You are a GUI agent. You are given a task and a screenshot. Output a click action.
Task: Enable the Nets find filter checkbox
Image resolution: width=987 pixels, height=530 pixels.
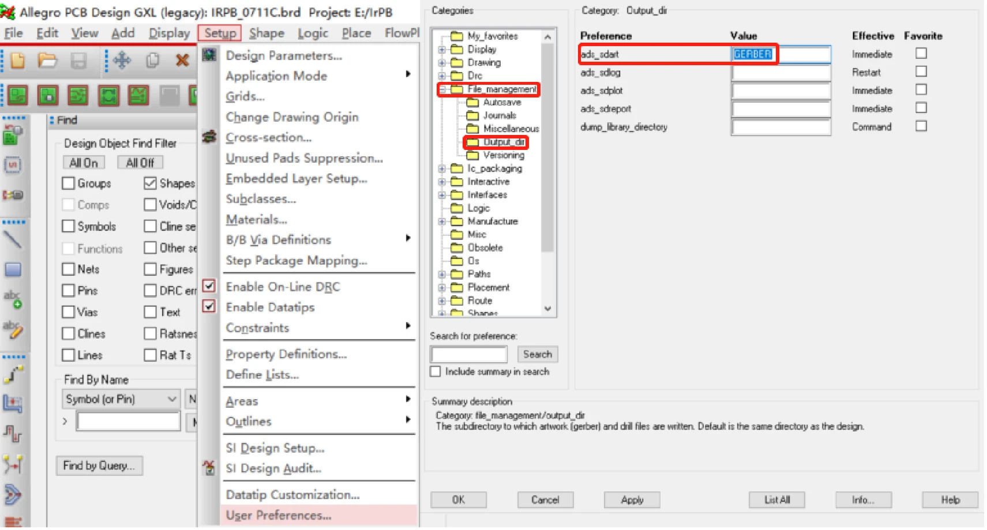pyautogui.click(x=69, y=269)
